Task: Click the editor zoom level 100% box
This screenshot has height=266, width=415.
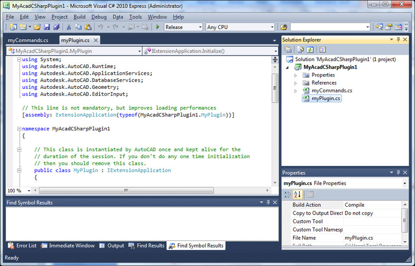Action: coord(14,191)
